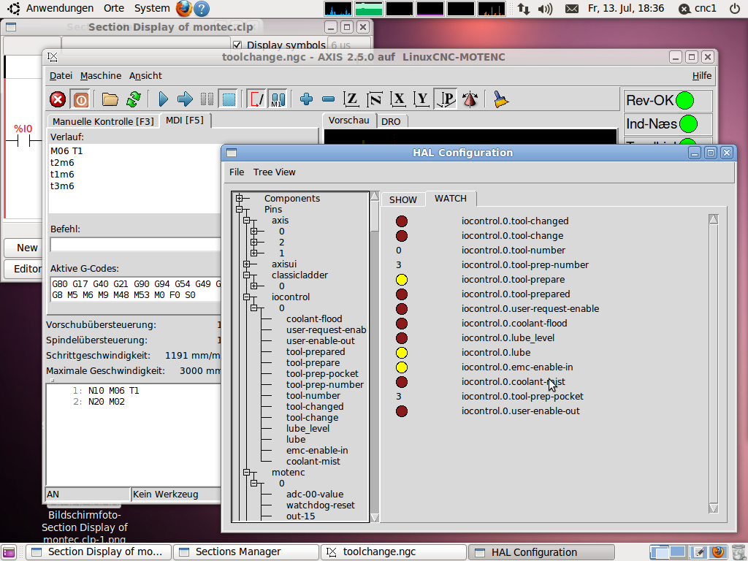Select the Vorschau tab
The image size is (748, 561).
tap(348, 121)
